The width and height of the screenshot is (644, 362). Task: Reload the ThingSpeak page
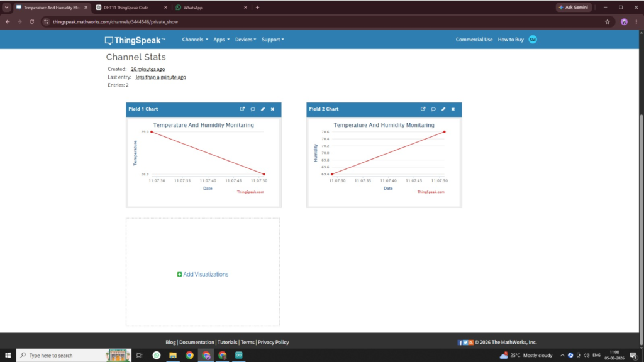31,22
